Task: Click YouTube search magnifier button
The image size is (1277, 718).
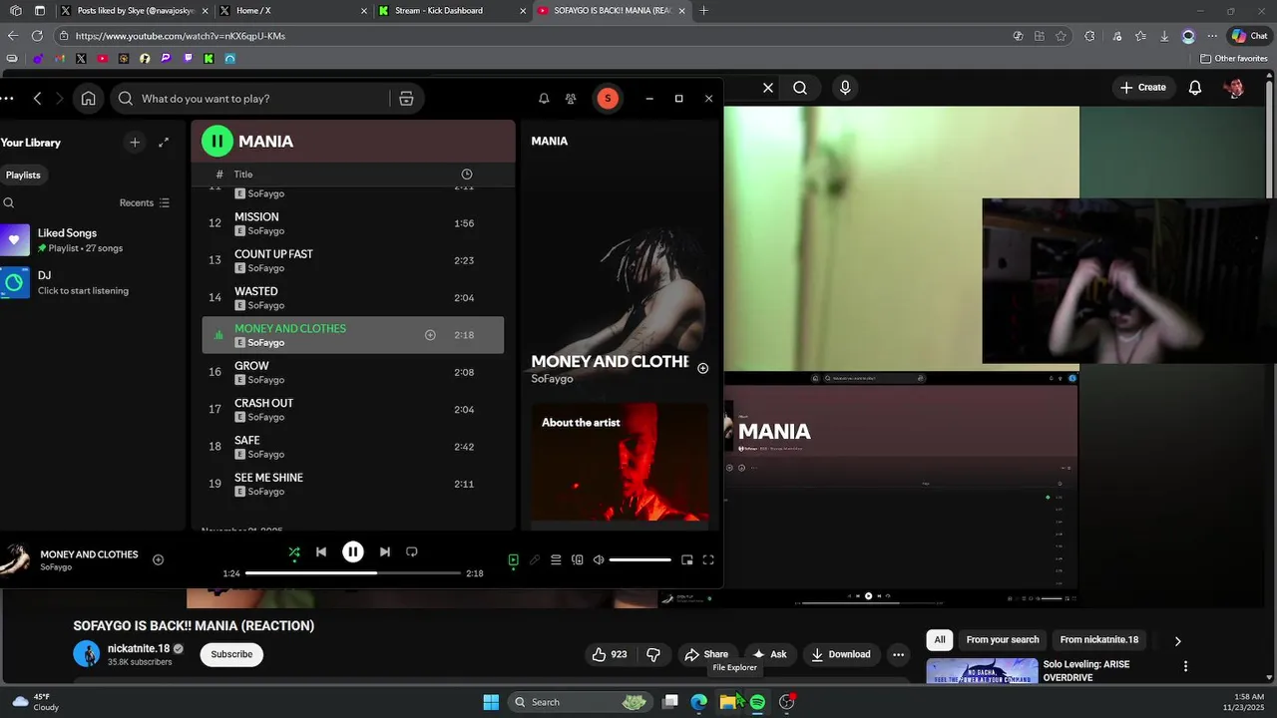Action: 800,88
